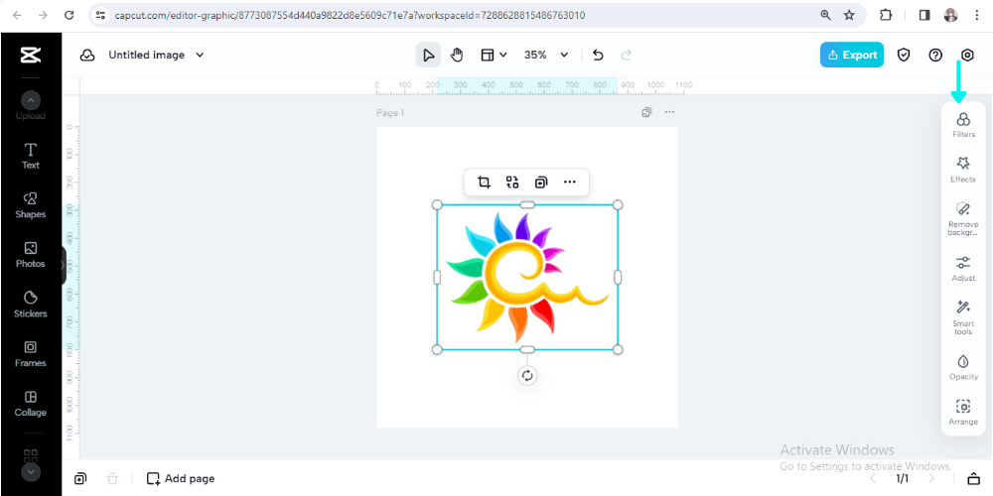Image resolution: width=993 pixels, height=496 pixels.
Task: Open the Adjust settings
Action: pyautogui.click(x=963, y=268)
